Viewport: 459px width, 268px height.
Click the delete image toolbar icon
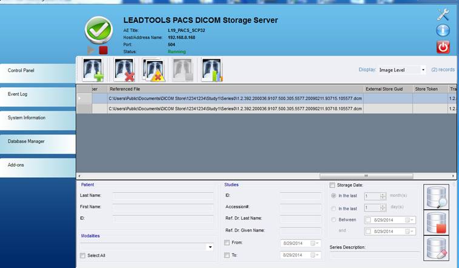(x=124, y=70)
